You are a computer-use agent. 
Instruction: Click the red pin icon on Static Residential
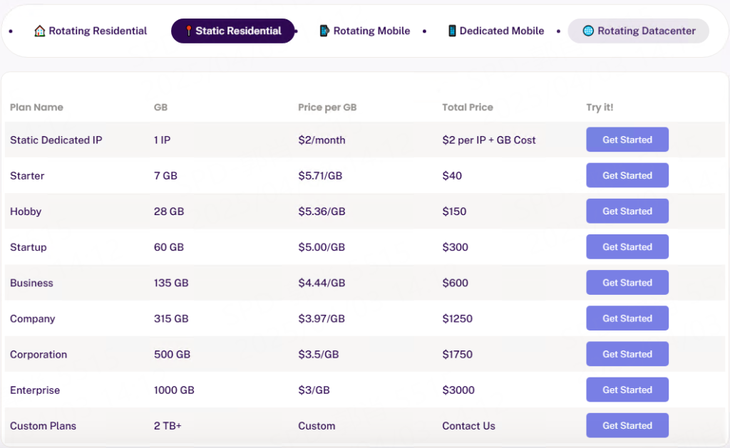[189, 31]
